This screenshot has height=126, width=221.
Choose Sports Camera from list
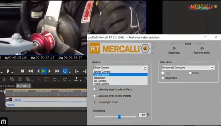pos(120,72)
